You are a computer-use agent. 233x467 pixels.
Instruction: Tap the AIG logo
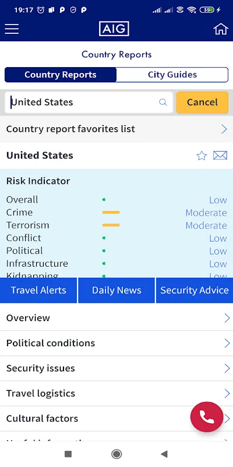tap(114, 29)
